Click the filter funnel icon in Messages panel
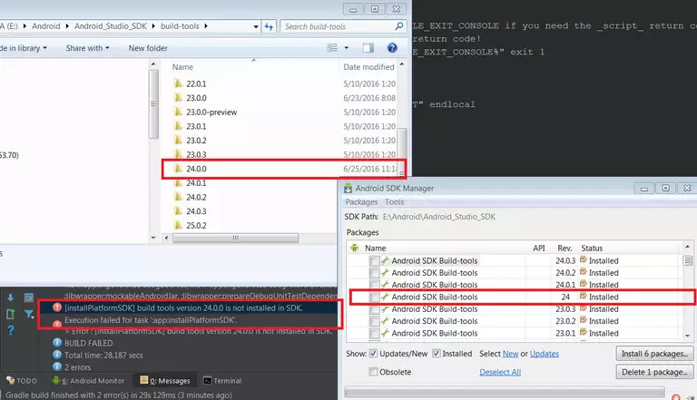Image resolution: width=697 pixels, height=400 pixels. [29, 315]
